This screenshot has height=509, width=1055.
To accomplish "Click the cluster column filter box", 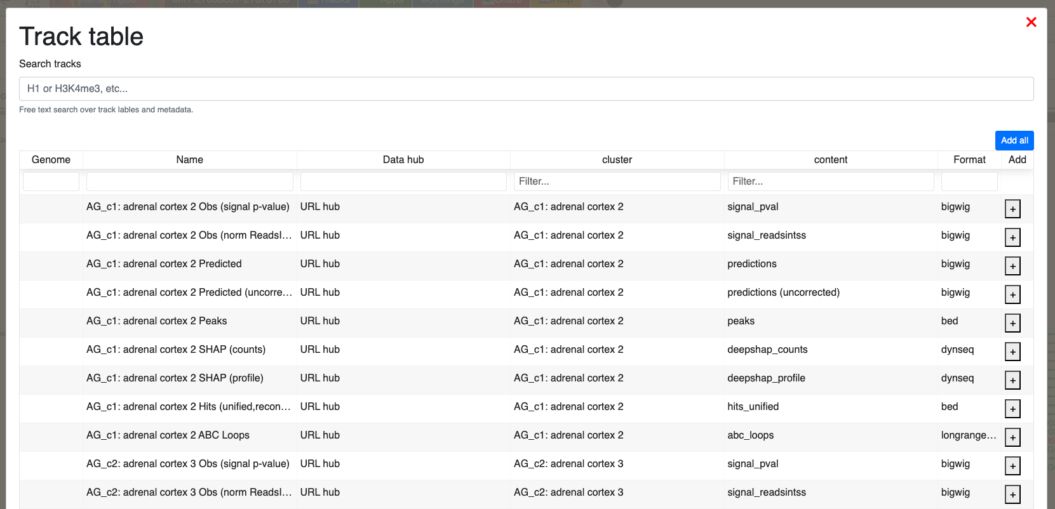I will click(x=617, y=182).
